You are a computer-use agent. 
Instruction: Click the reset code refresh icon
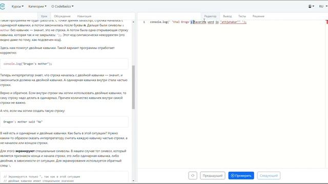point(193,175)
